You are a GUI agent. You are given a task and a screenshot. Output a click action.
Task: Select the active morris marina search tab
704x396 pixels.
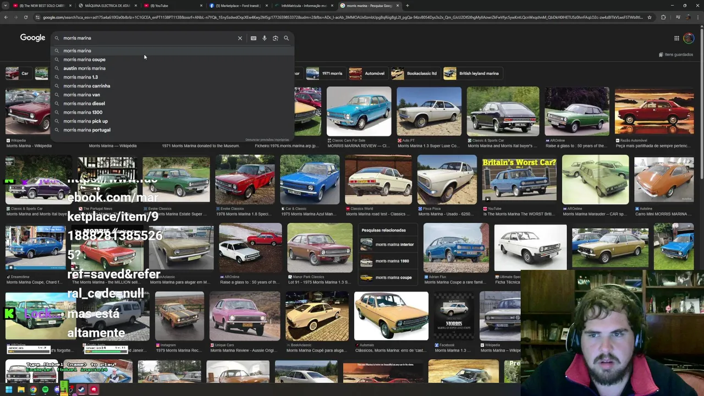pos(369,5)
